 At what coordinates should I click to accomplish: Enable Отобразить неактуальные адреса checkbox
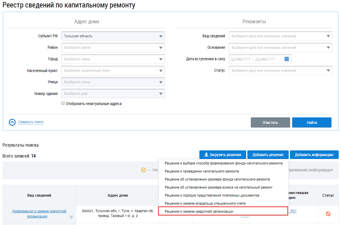click(x=63, y=103)
